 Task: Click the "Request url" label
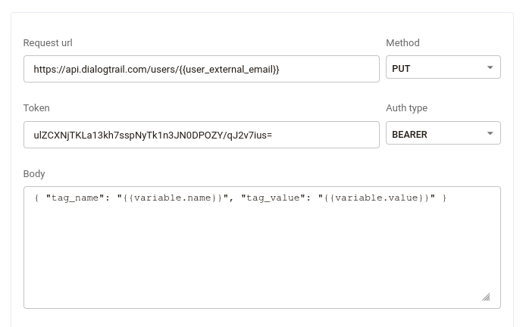48,43
